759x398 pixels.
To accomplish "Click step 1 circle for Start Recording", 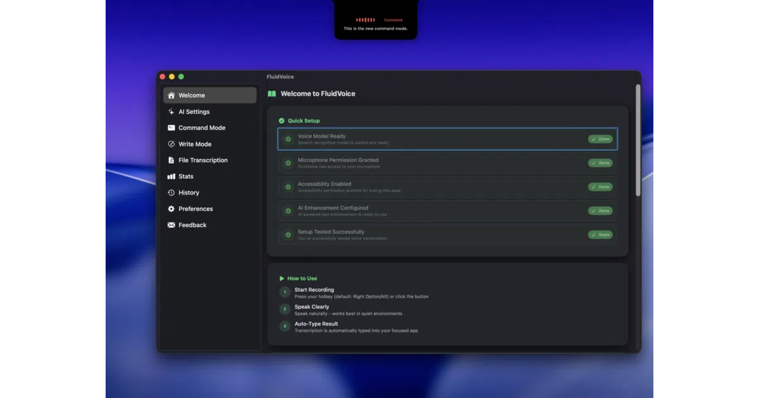I will 285,292.
